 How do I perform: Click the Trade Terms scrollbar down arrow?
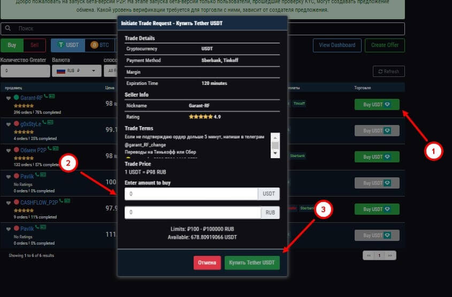(x=276, y=154)
